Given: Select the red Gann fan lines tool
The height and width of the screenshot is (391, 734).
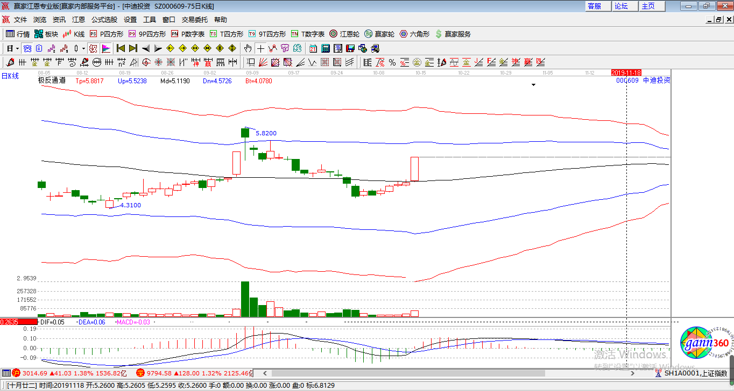Looking at the screenshot, I should pyautogui.click(x=263, y=62).
